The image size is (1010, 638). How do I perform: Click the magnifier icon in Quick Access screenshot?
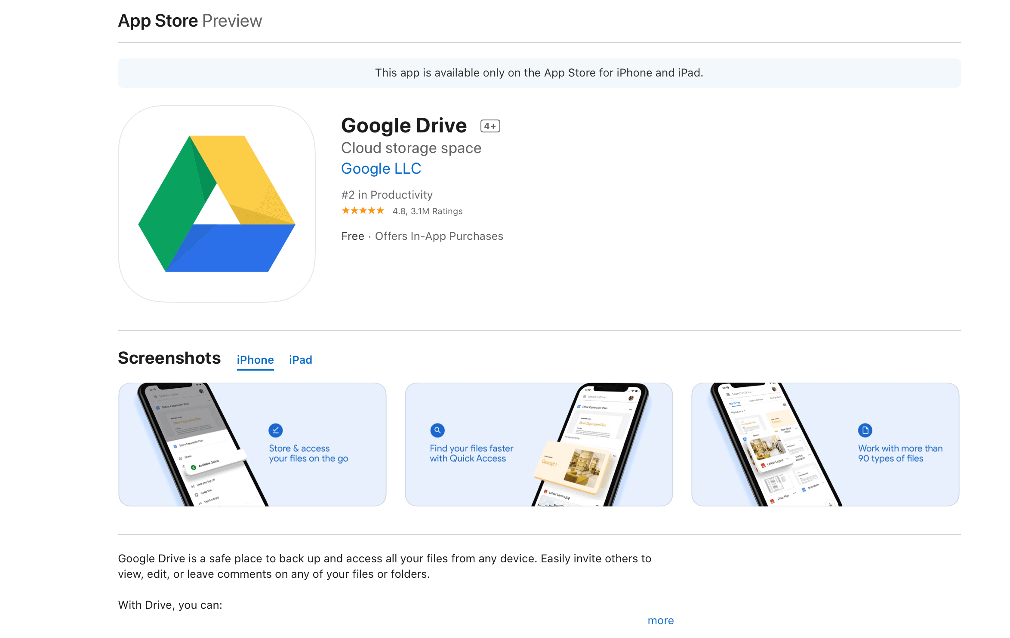click(437, 430)
